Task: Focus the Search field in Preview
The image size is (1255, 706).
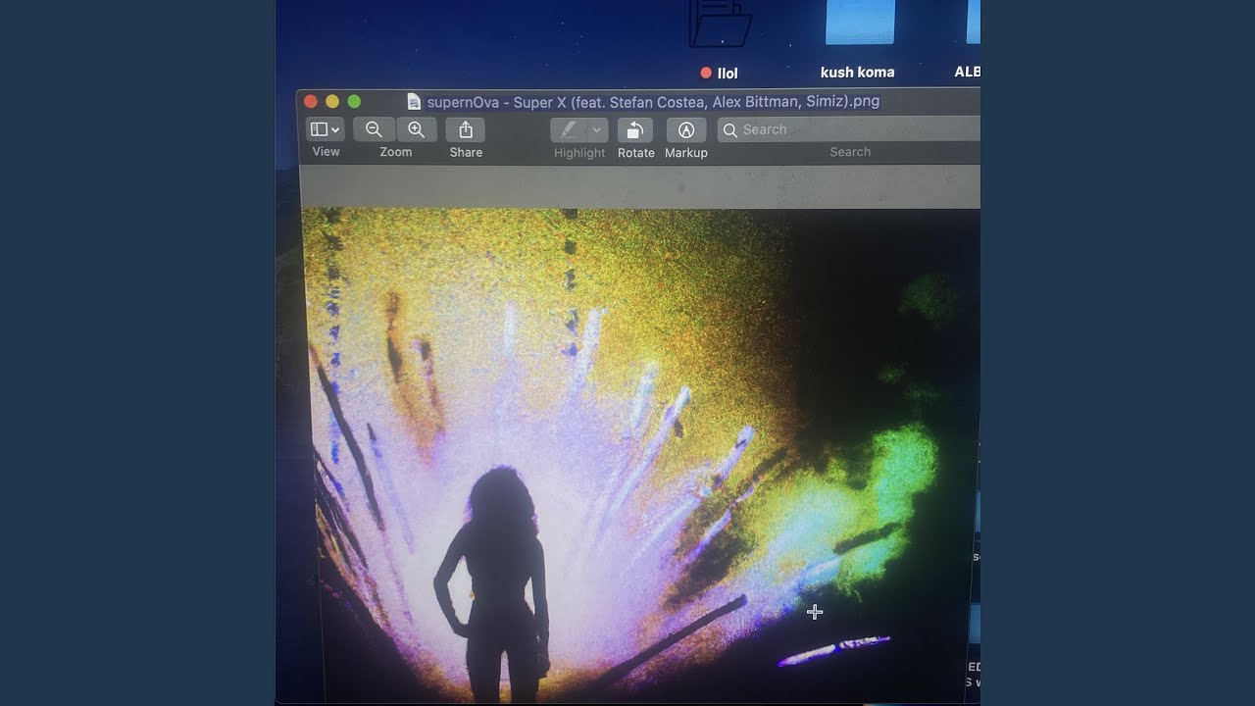Action: tap(849, 129)
